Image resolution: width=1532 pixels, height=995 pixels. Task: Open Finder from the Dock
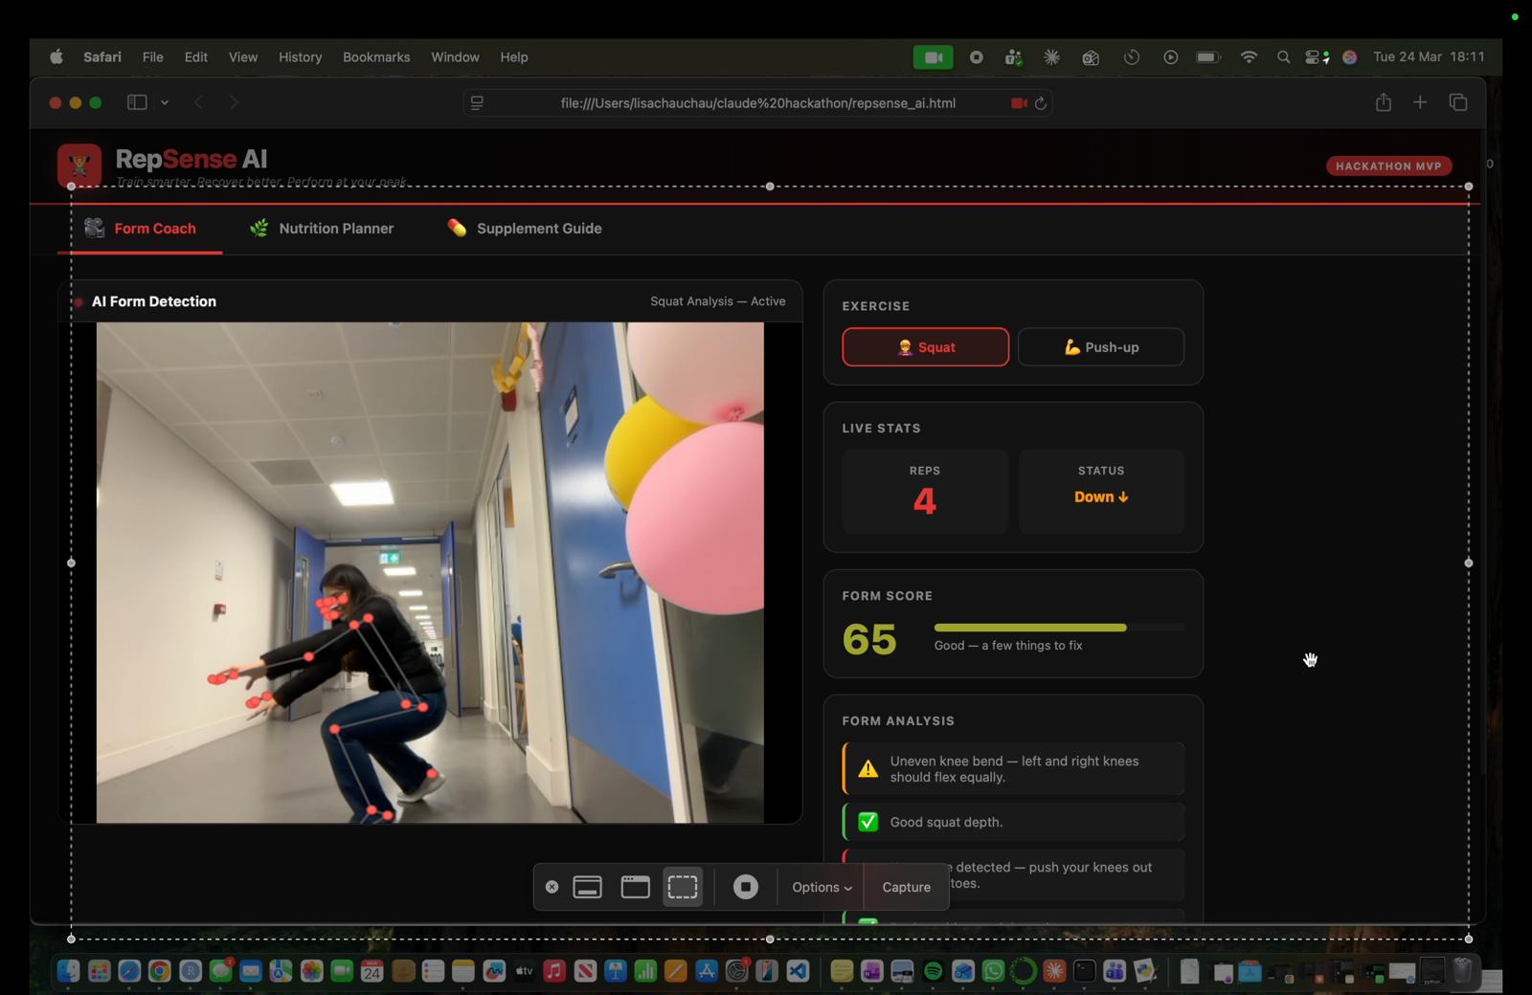(x=68, y=972)
